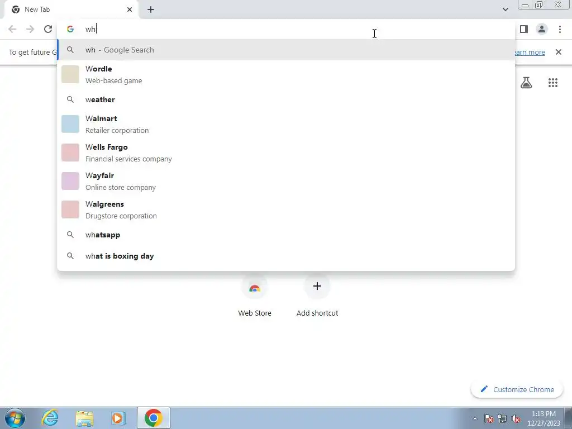Close the New Tab tab
Screen dimensions: 572x429
130,9
